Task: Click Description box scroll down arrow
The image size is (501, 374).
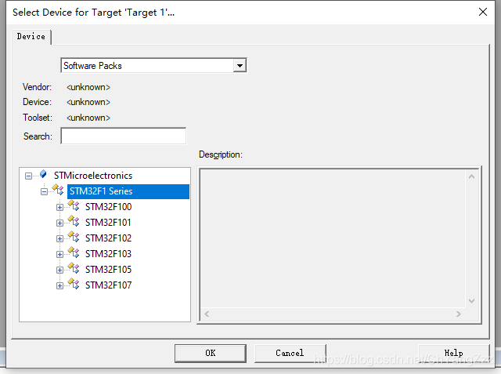Action: pyautogui.click(x=471, y=301)
